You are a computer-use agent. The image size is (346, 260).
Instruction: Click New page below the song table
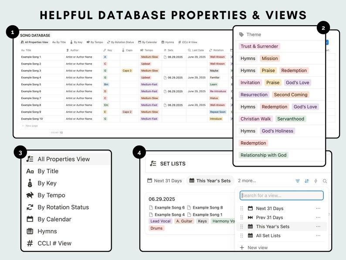pos(30,126)
